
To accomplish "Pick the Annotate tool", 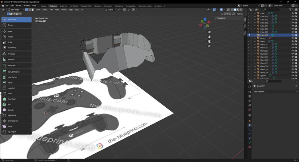I will coord(16,54).
